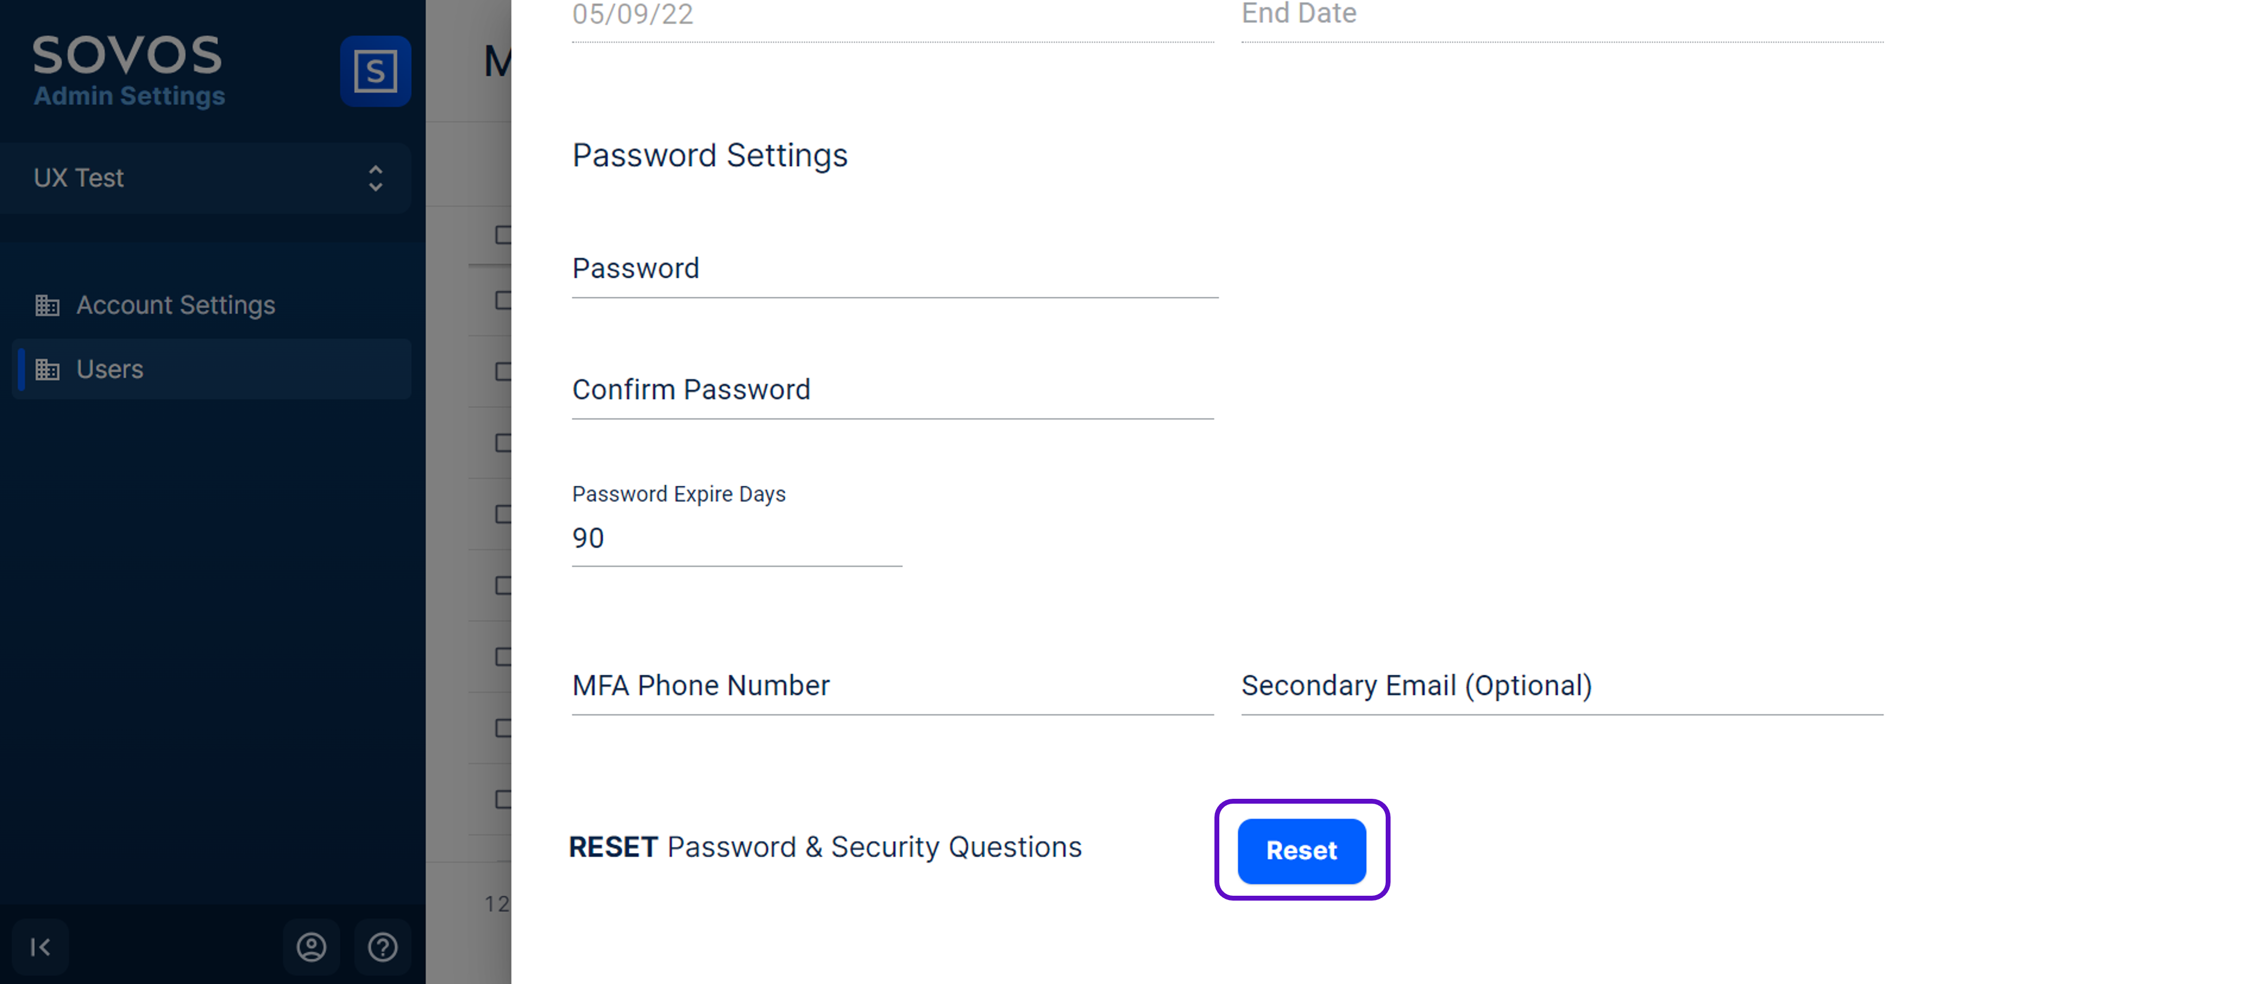Select the Users menu item
Image resolution: width=2256 pixels, height=984 pixels.
click(111, 369)
